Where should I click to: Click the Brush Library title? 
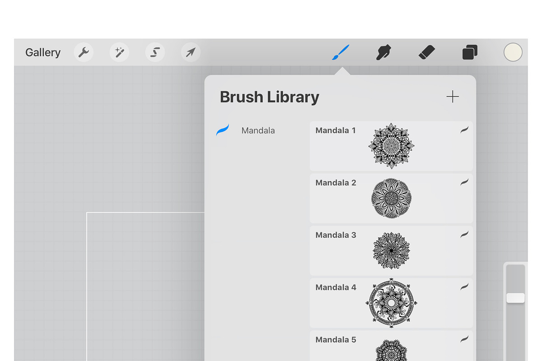pos(269,97)
